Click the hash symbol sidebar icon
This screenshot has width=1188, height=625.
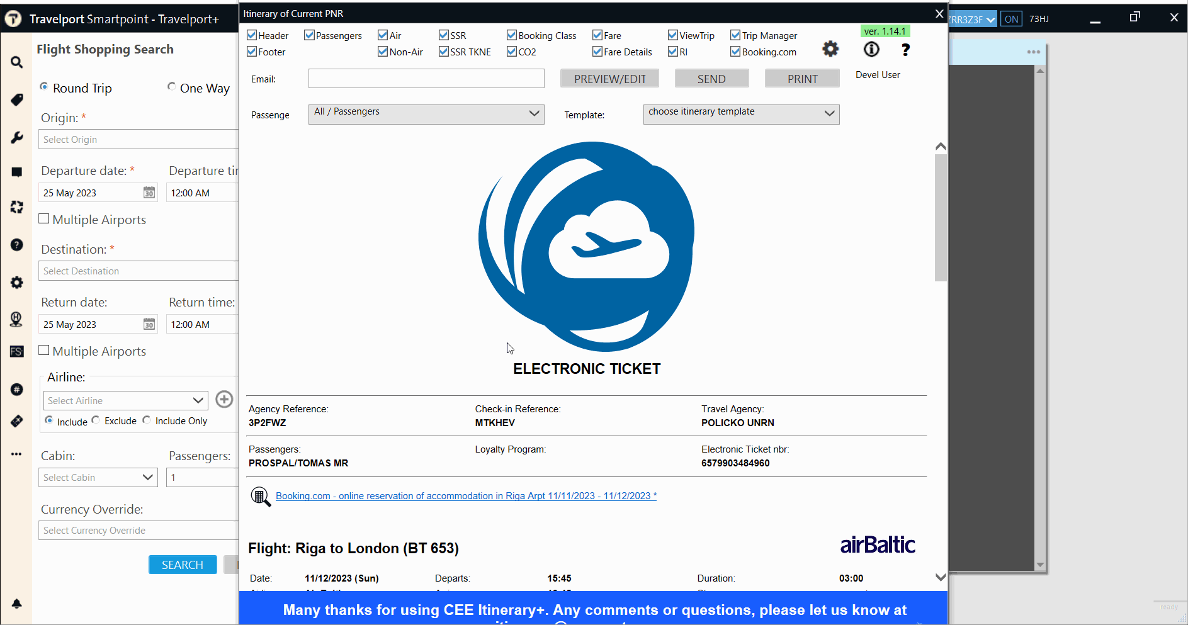coord(17,390)
